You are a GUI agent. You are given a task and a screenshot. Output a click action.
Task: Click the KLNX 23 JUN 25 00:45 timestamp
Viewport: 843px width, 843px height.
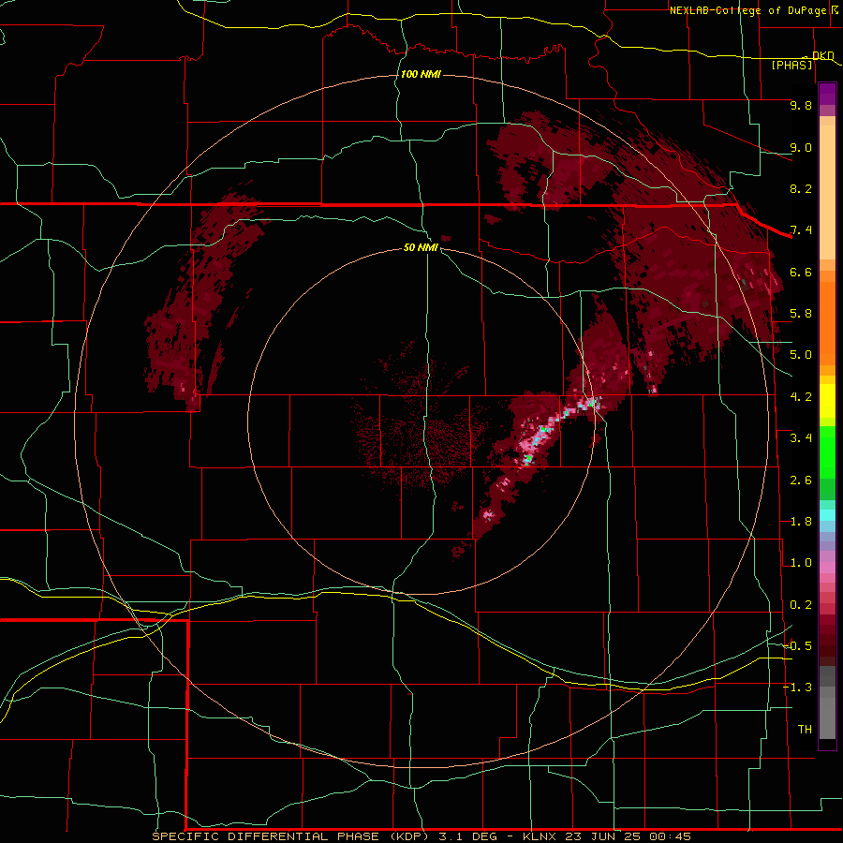606,836
